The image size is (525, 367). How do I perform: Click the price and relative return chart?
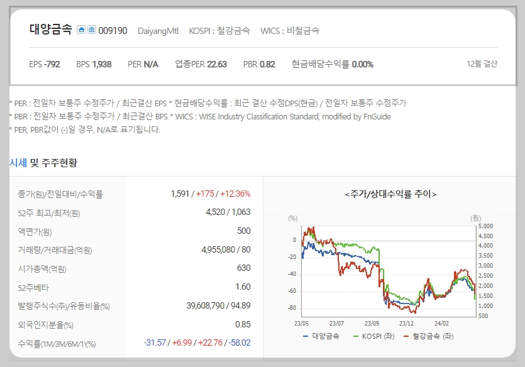point(389,271)
